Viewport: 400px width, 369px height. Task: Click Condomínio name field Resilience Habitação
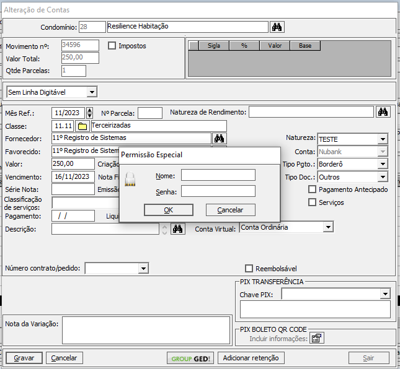click(188, 27)
